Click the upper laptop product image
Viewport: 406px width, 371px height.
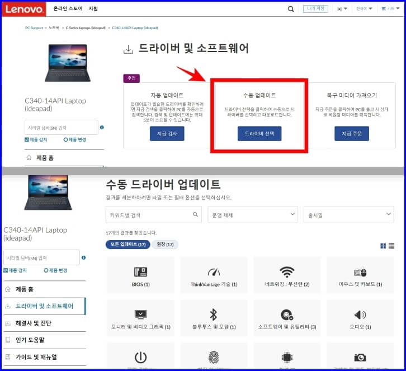[x=68, y=63]
